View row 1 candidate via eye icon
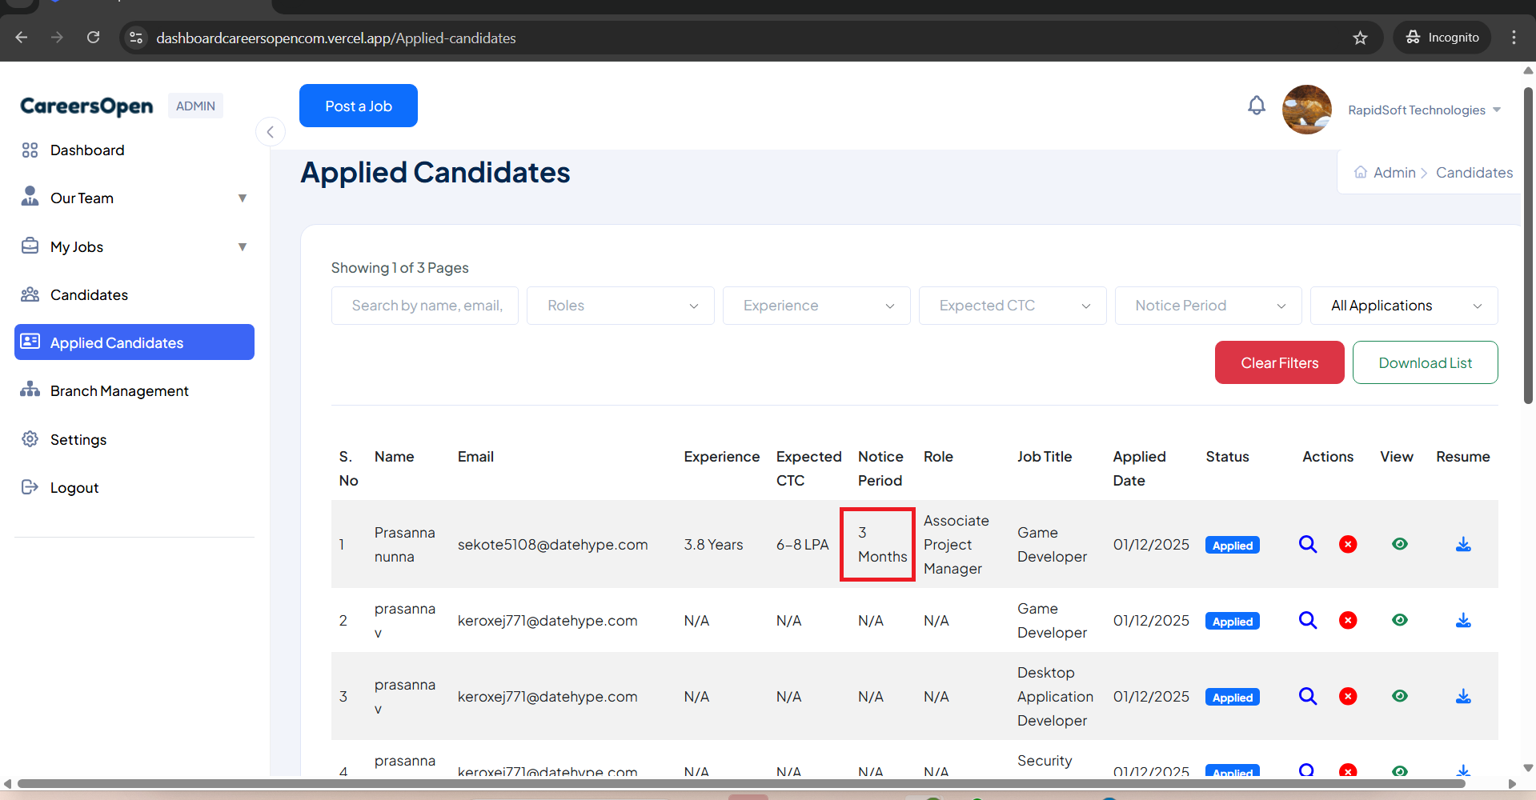This screenshot has height=800, width=1536. (1399, 545)
